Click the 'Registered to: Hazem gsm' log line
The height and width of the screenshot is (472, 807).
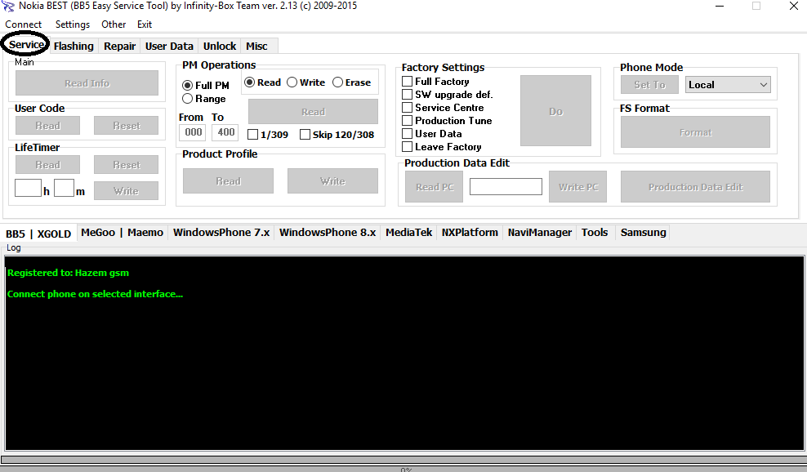68,273
